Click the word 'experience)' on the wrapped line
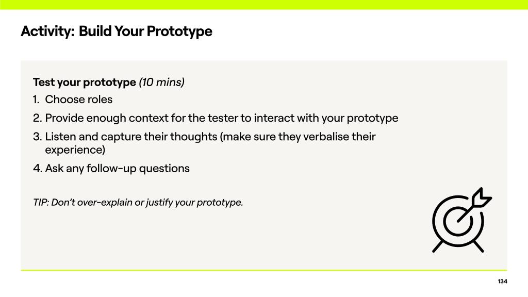 (75, 150)
